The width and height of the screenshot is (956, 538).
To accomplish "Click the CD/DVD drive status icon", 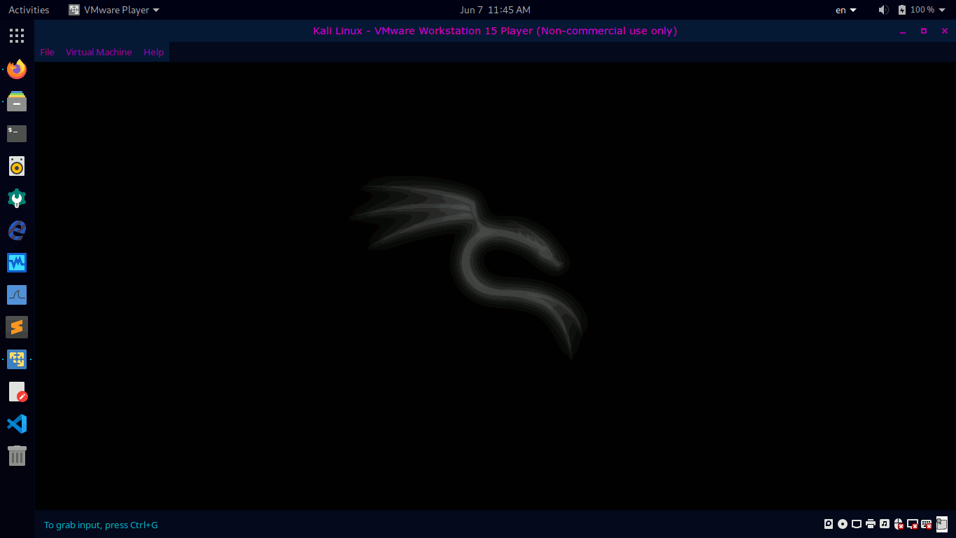I will [842, 523].
